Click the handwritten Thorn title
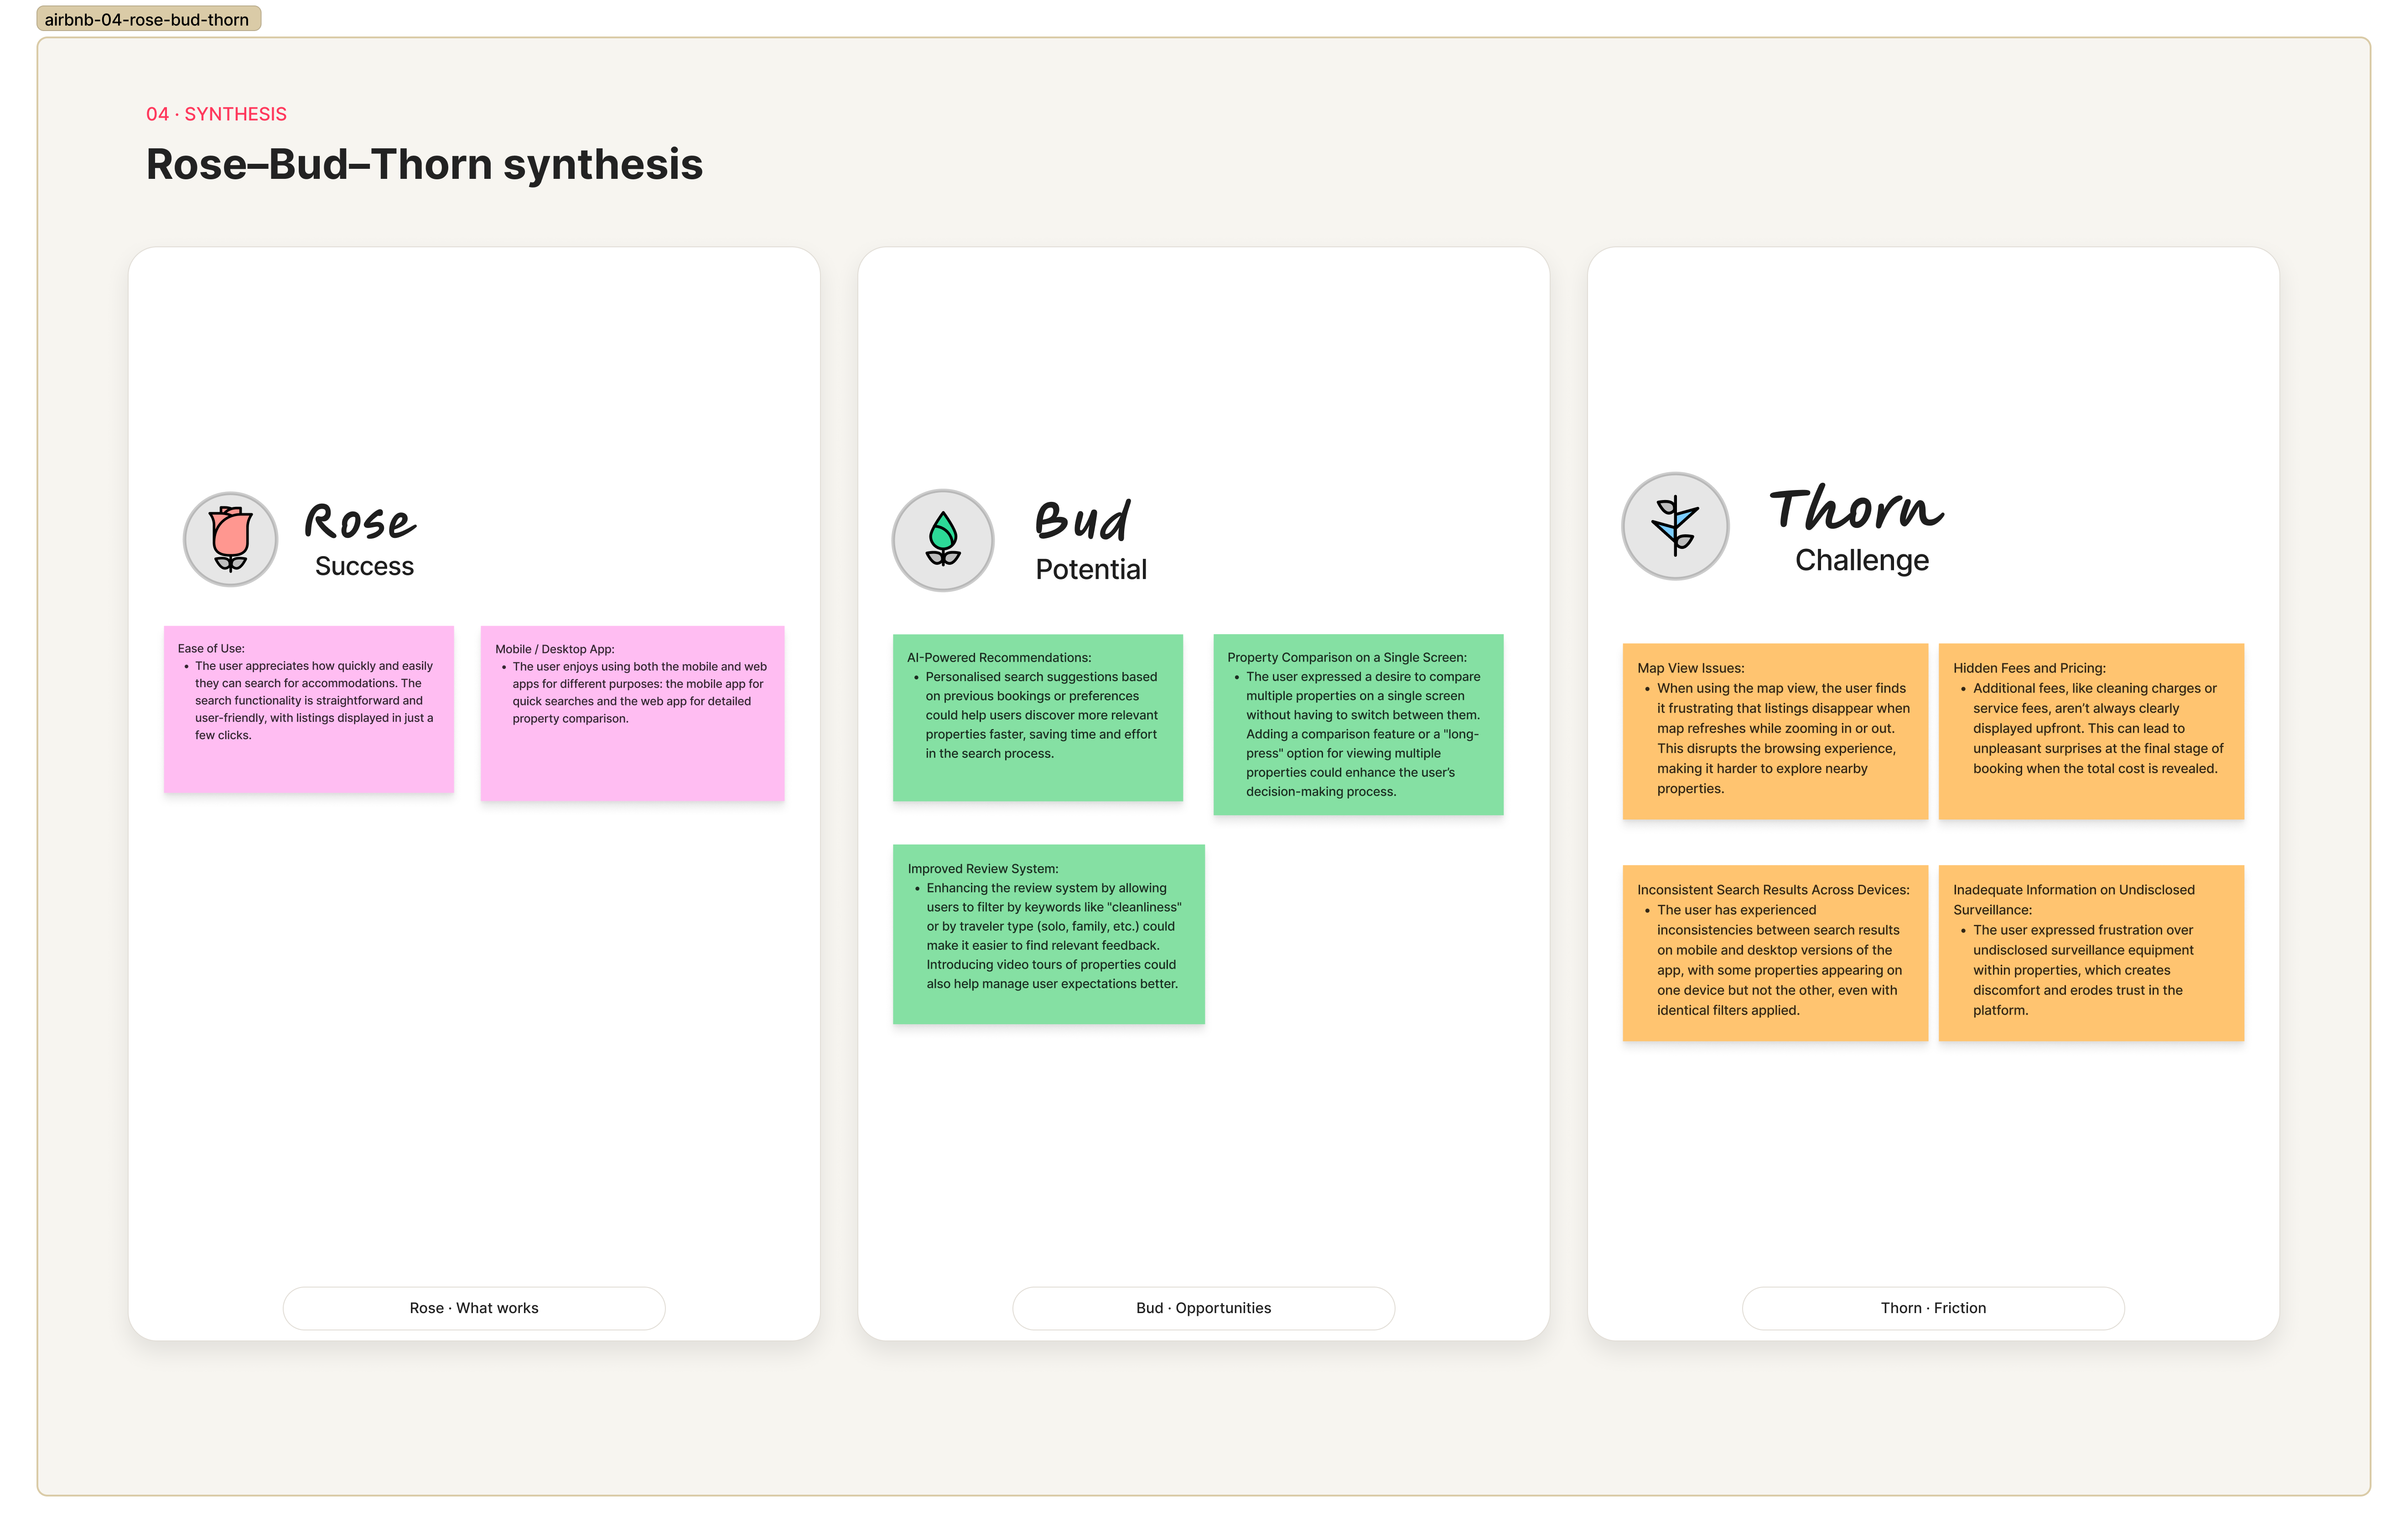 click(x=1856, y=507)
